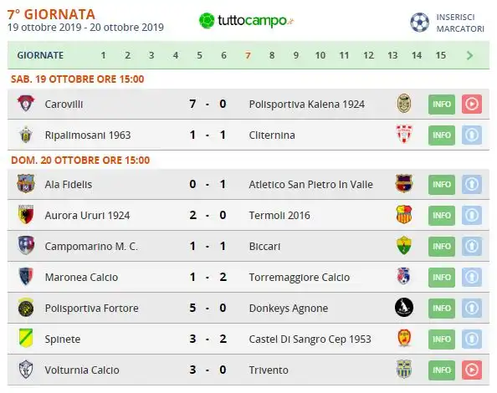The height and width of the screenshot is (393, 497).
Task: Show next matchdays with the right arrow
Action: [469, 55]
